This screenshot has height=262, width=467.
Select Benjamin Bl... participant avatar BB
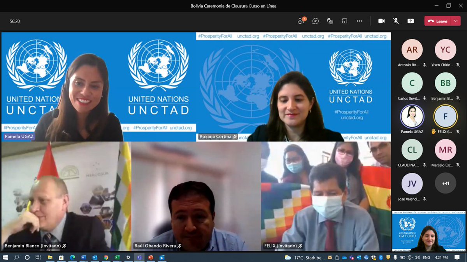pos(446,83)
